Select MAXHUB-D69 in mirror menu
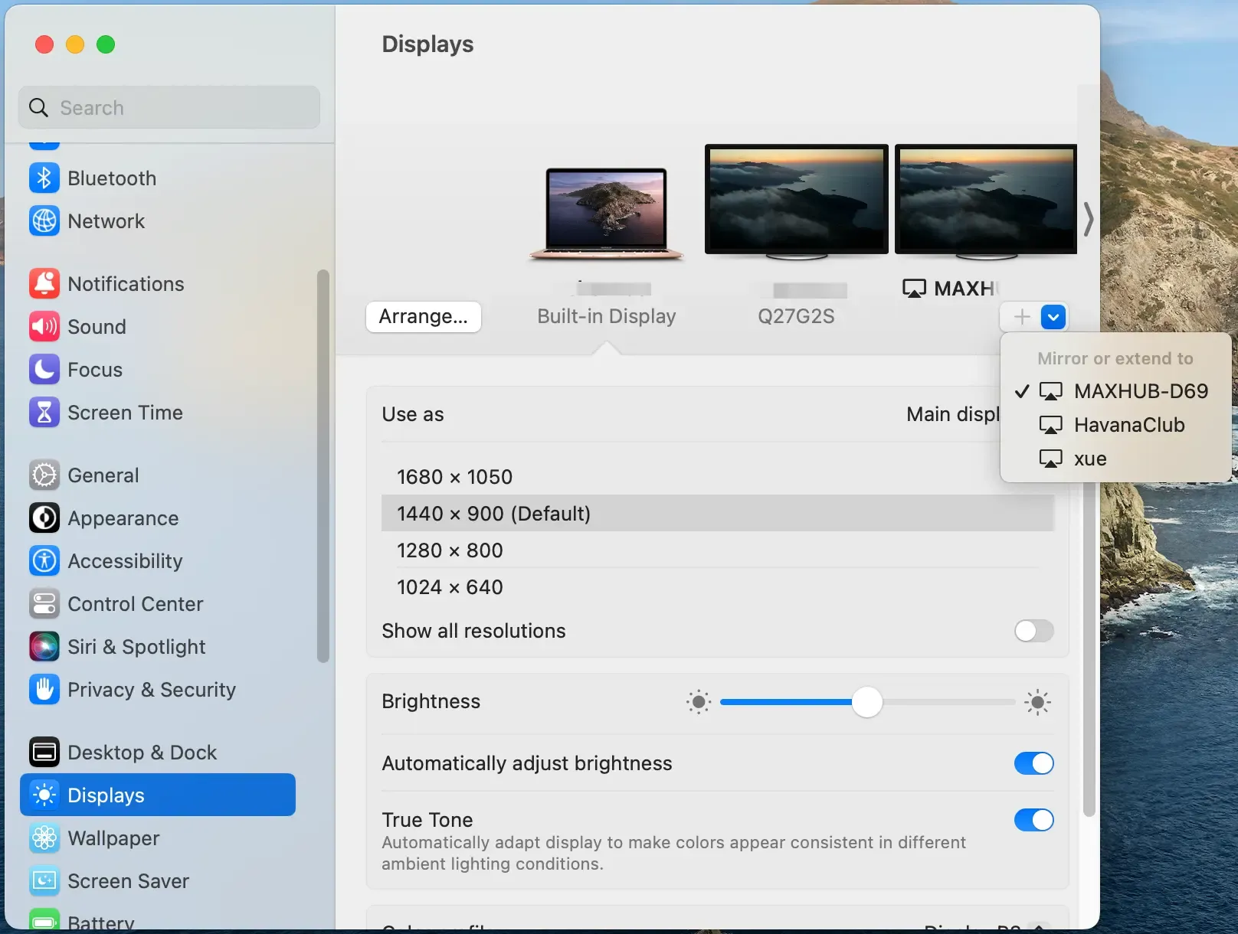The image size is (1238, 934). [1115, 391]
